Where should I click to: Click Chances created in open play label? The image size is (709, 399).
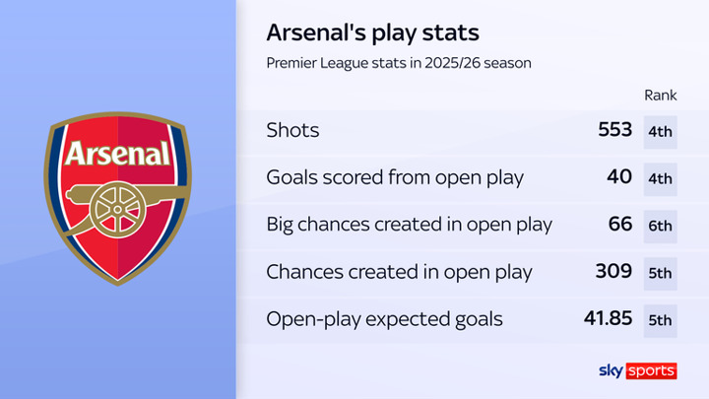click(x=399, y=272)
